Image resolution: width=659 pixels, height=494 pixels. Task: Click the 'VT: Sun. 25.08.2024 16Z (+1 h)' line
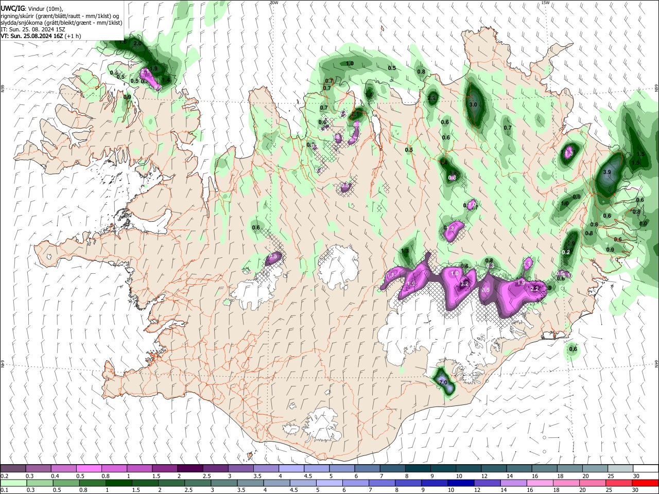point(40,36)
